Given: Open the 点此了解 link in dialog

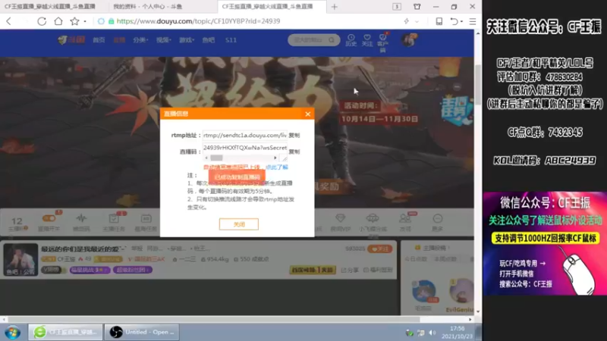Looking at the screenshot, I should 277,167.
